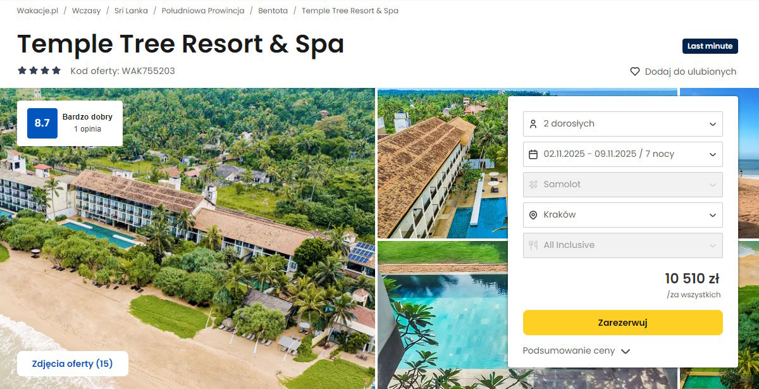Viewport: 759px width, 389px height.
Task: Click the four-star hotel rating icons
Action: click(x=39, y=71)
